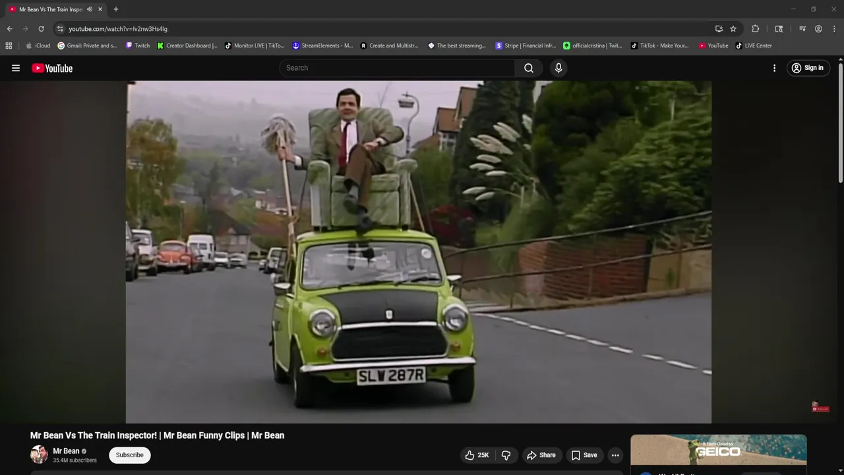Open the media controls music icon

point(802,29)
